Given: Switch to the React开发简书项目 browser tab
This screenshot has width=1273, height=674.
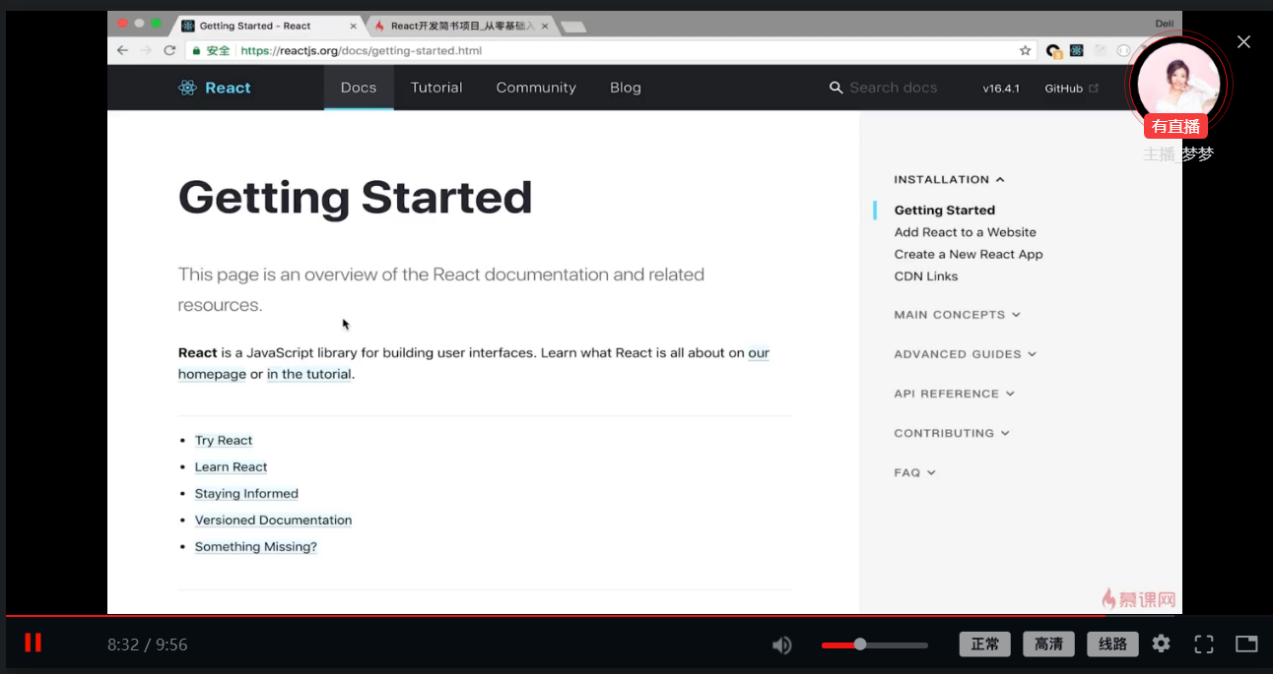Looking at the screenshot, I should 456,26.
